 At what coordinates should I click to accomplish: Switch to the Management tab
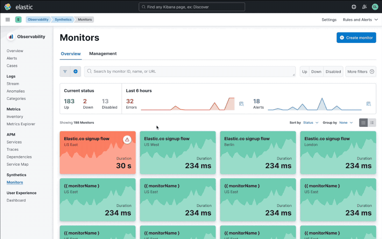[x=103, y=54]
